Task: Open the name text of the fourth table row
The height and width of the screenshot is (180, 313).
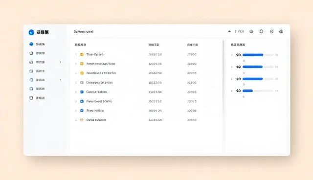Action: [x=99, y=83]
